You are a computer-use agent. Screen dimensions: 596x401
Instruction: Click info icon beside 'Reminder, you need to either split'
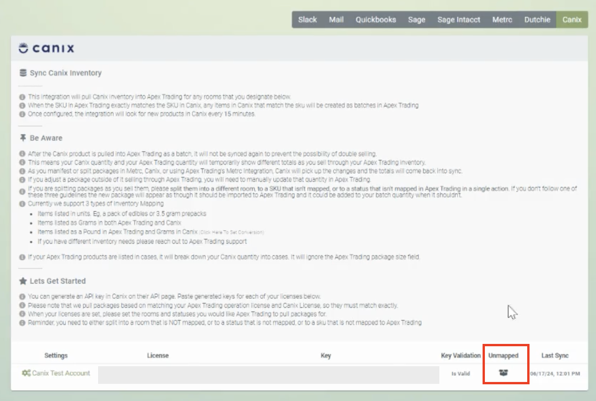(x=22, y=322)
